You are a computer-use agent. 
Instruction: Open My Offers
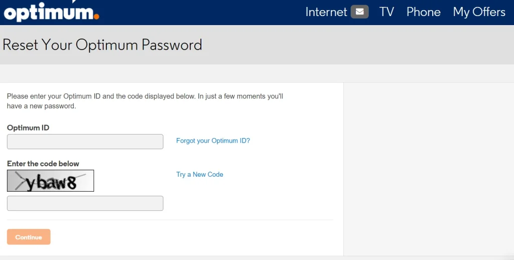pos(479,12)
